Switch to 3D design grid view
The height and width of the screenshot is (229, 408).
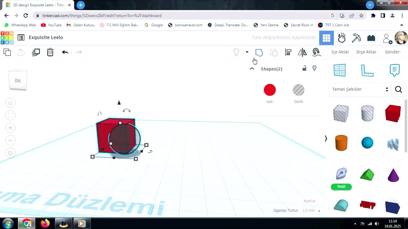[326, 38]
